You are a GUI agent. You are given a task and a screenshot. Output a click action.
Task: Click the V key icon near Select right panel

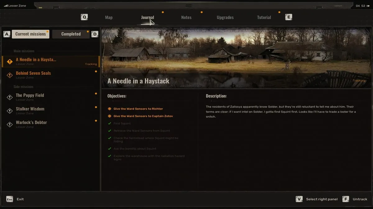click(299, 199)
